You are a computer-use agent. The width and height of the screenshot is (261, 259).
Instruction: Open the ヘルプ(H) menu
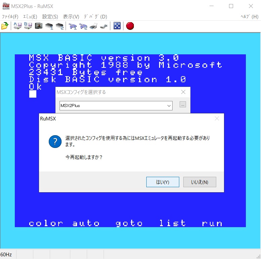pos(250,16)
